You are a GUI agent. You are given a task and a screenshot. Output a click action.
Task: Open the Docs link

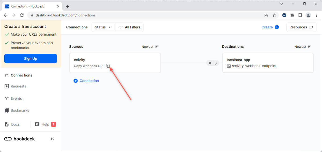tap(15, 124)
